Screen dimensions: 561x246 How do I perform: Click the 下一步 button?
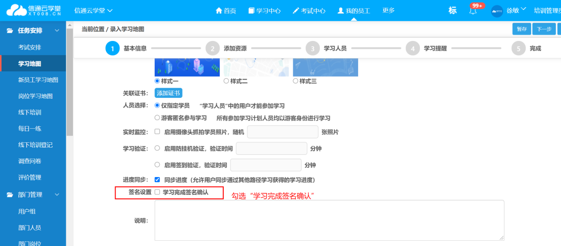pyautogui.click(x=544, y=29)
